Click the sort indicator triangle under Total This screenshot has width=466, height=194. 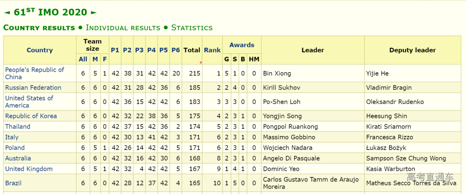click(201, 63)
